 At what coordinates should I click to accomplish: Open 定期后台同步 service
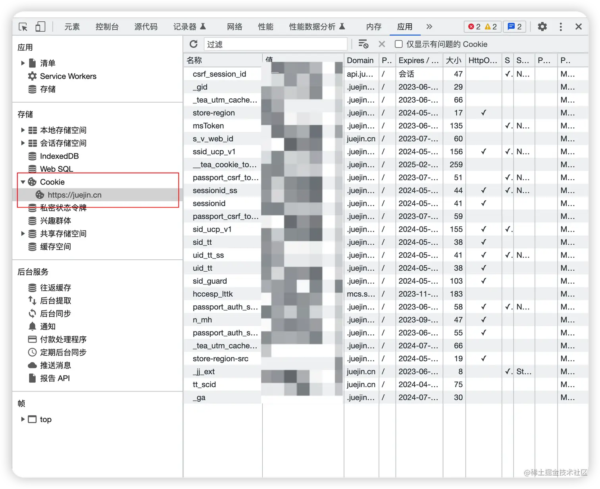pyautogui.click(x=63, y=352)
